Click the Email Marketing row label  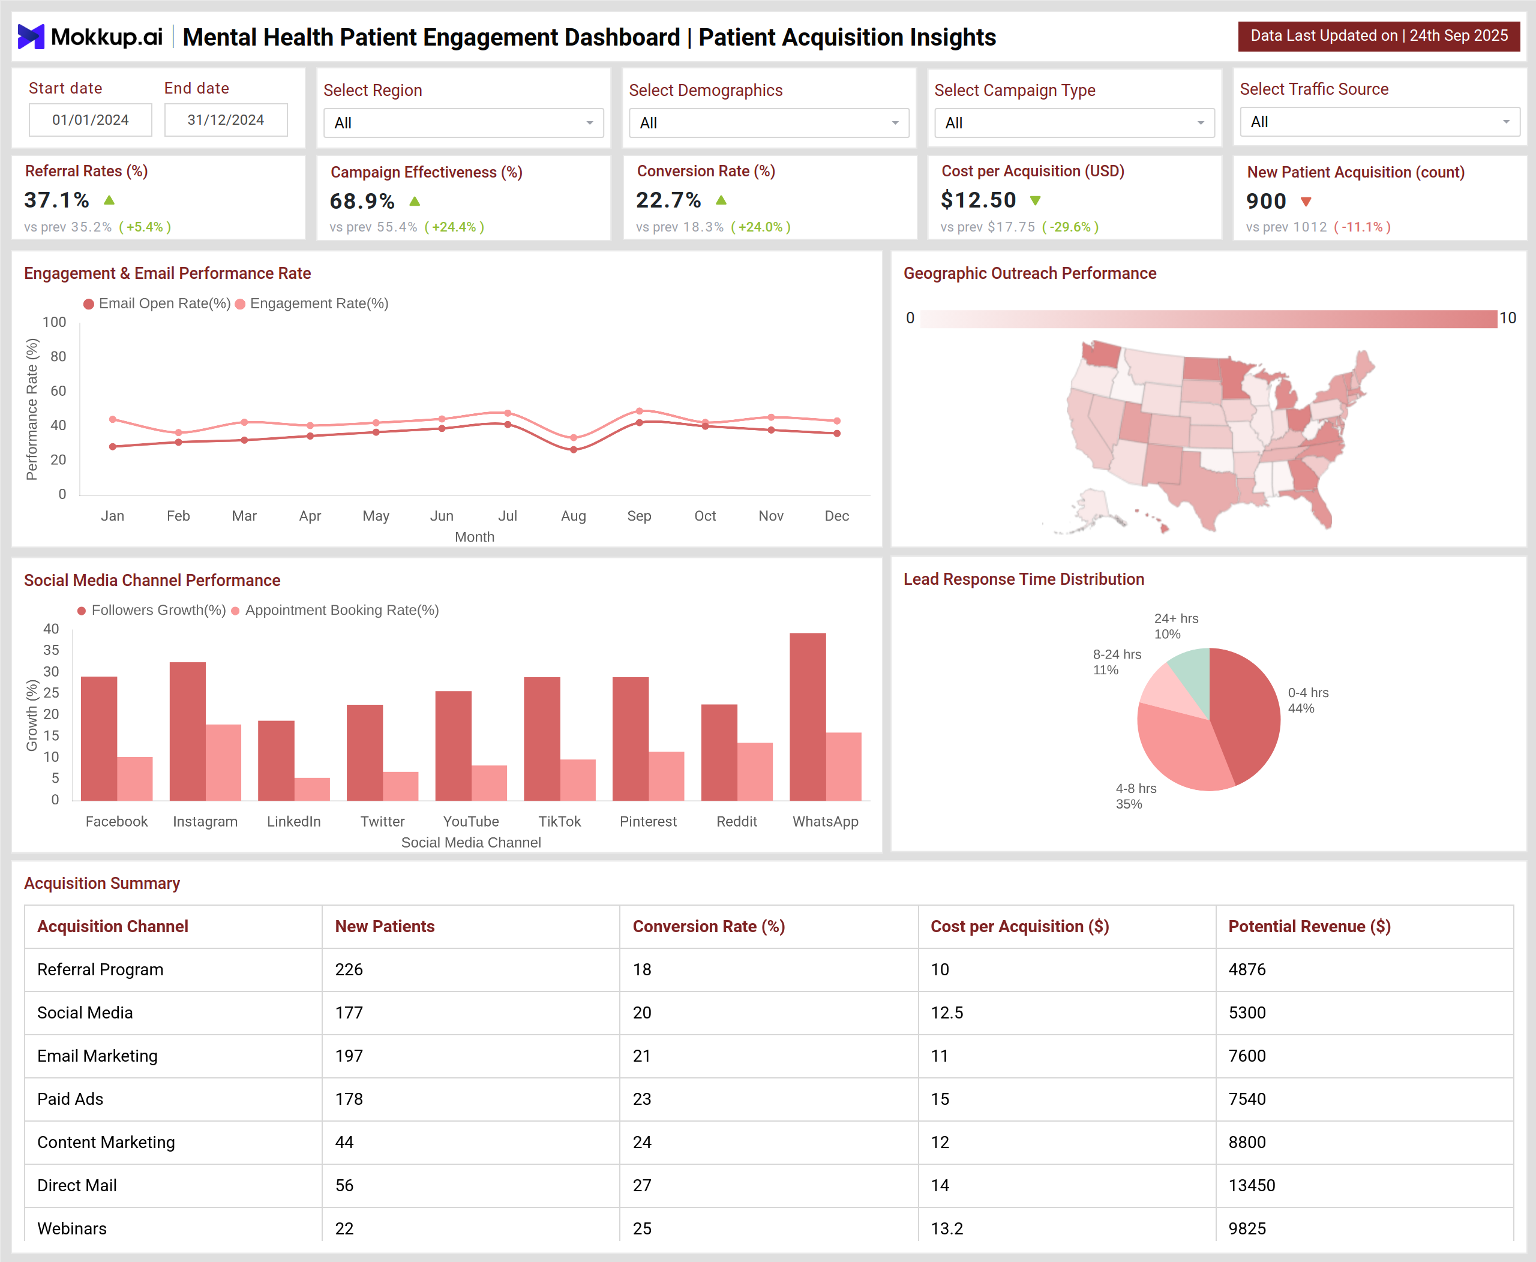[97, 1056]
